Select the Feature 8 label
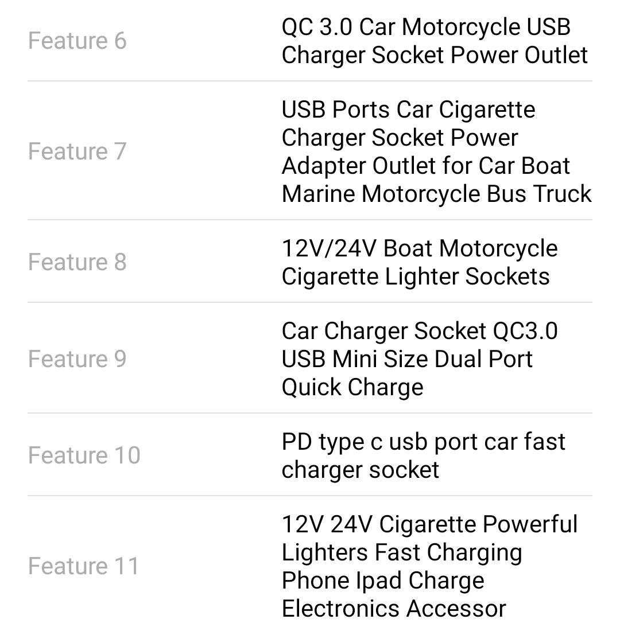 tap(77, 262)
